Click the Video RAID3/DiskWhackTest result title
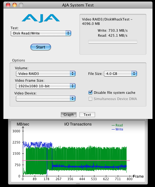The image size is (155, 187). (x=107, y=21)
